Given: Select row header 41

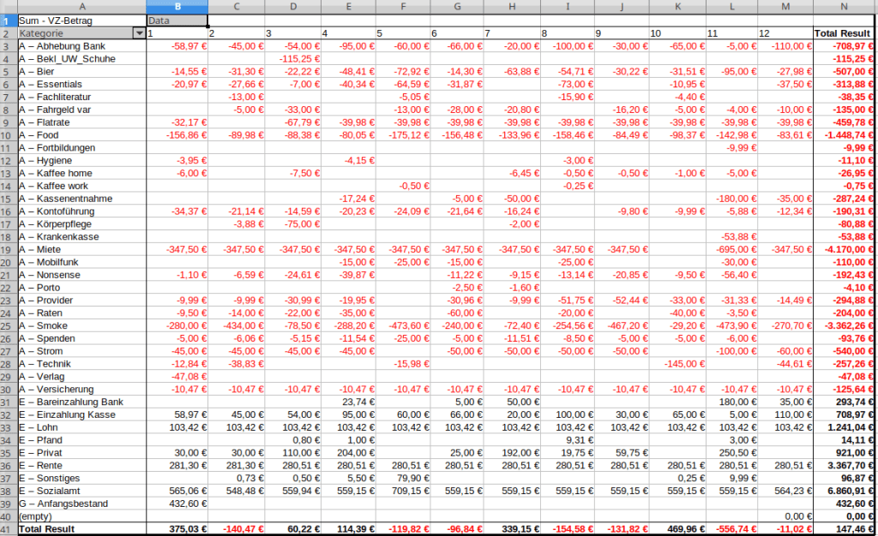Looking at the screenshot, I should (x=8, y=530).
